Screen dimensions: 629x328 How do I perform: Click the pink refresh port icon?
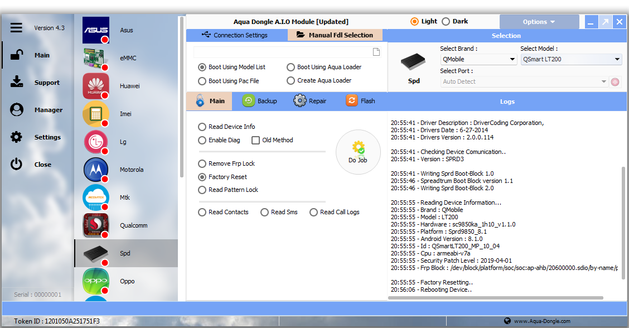[x=615, y=82]
